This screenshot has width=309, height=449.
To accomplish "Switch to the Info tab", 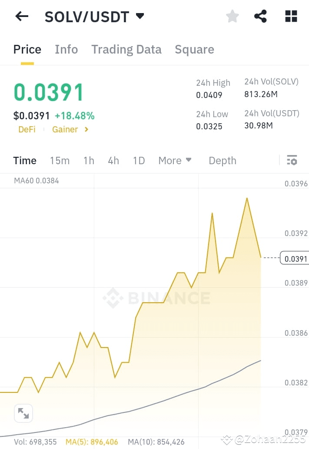I will coord(66,49).
